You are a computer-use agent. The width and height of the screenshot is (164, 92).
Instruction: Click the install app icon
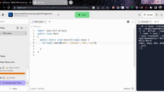[98, 8]
